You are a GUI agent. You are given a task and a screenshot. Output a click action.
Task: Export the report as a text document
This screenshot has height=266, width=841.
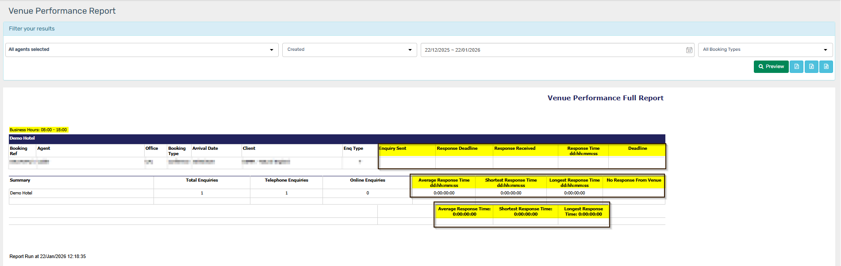pos(826,67)
